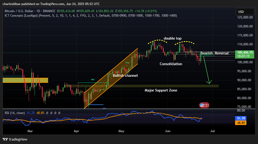Click the green 105,456.75 current price label
Screen dimensions: 258x144
245,52
